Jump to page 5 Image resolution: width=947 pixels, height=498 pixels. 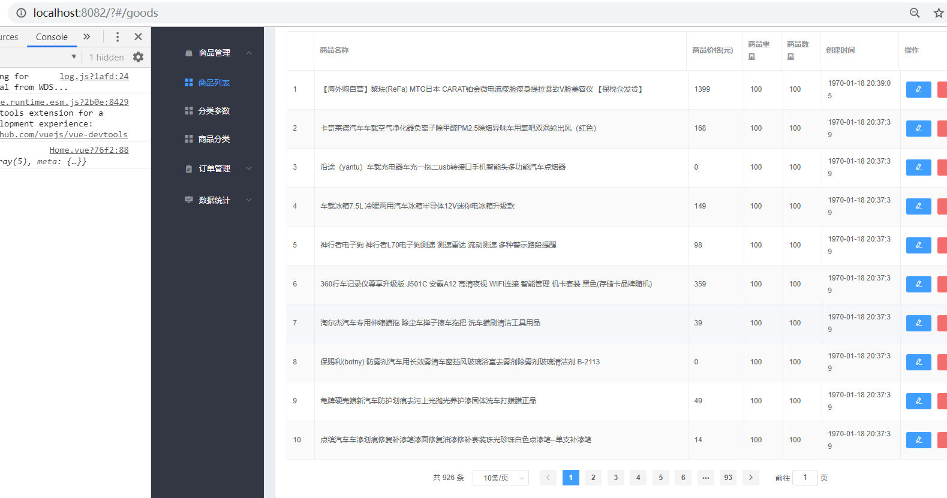pos(661,478)
